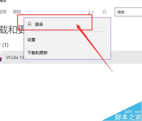Choose 下载和更新 in the dropdown menu

(67, 53)
